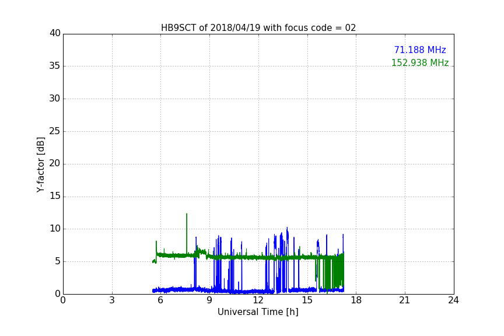Screen dimensions: 504x336
Task: Click the y-axis tick label '10'
Action: (55, 229)
